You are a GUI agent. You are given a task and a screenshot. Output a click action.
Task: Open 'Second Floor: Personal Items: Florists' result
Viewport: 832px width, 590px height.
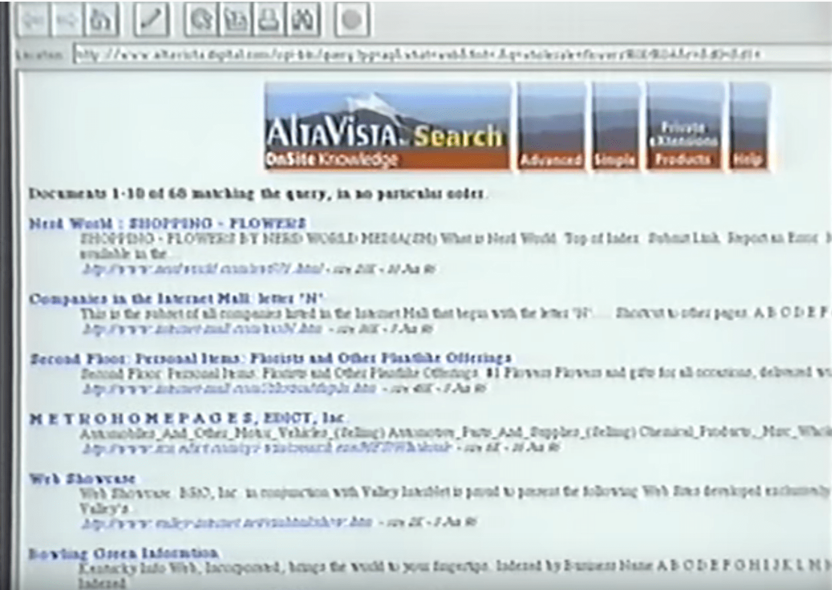[x=270, y=358]
